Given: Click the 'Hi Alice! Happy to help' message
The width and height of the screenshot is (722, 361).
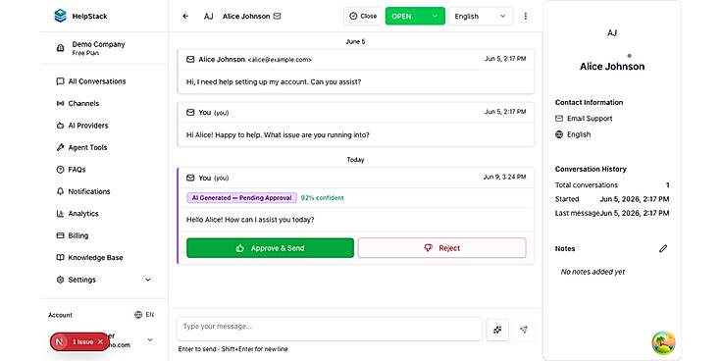Looking at the screenshot, I should (278, 135).
